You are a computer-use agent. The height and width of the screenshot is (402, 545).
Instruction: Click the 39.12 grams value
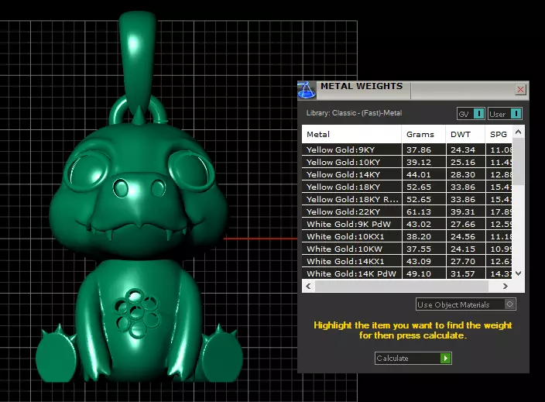[419, 162]
